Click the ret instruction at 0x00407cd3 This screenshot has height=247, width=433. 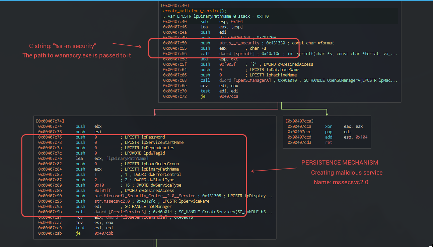[x=329, y=143]
